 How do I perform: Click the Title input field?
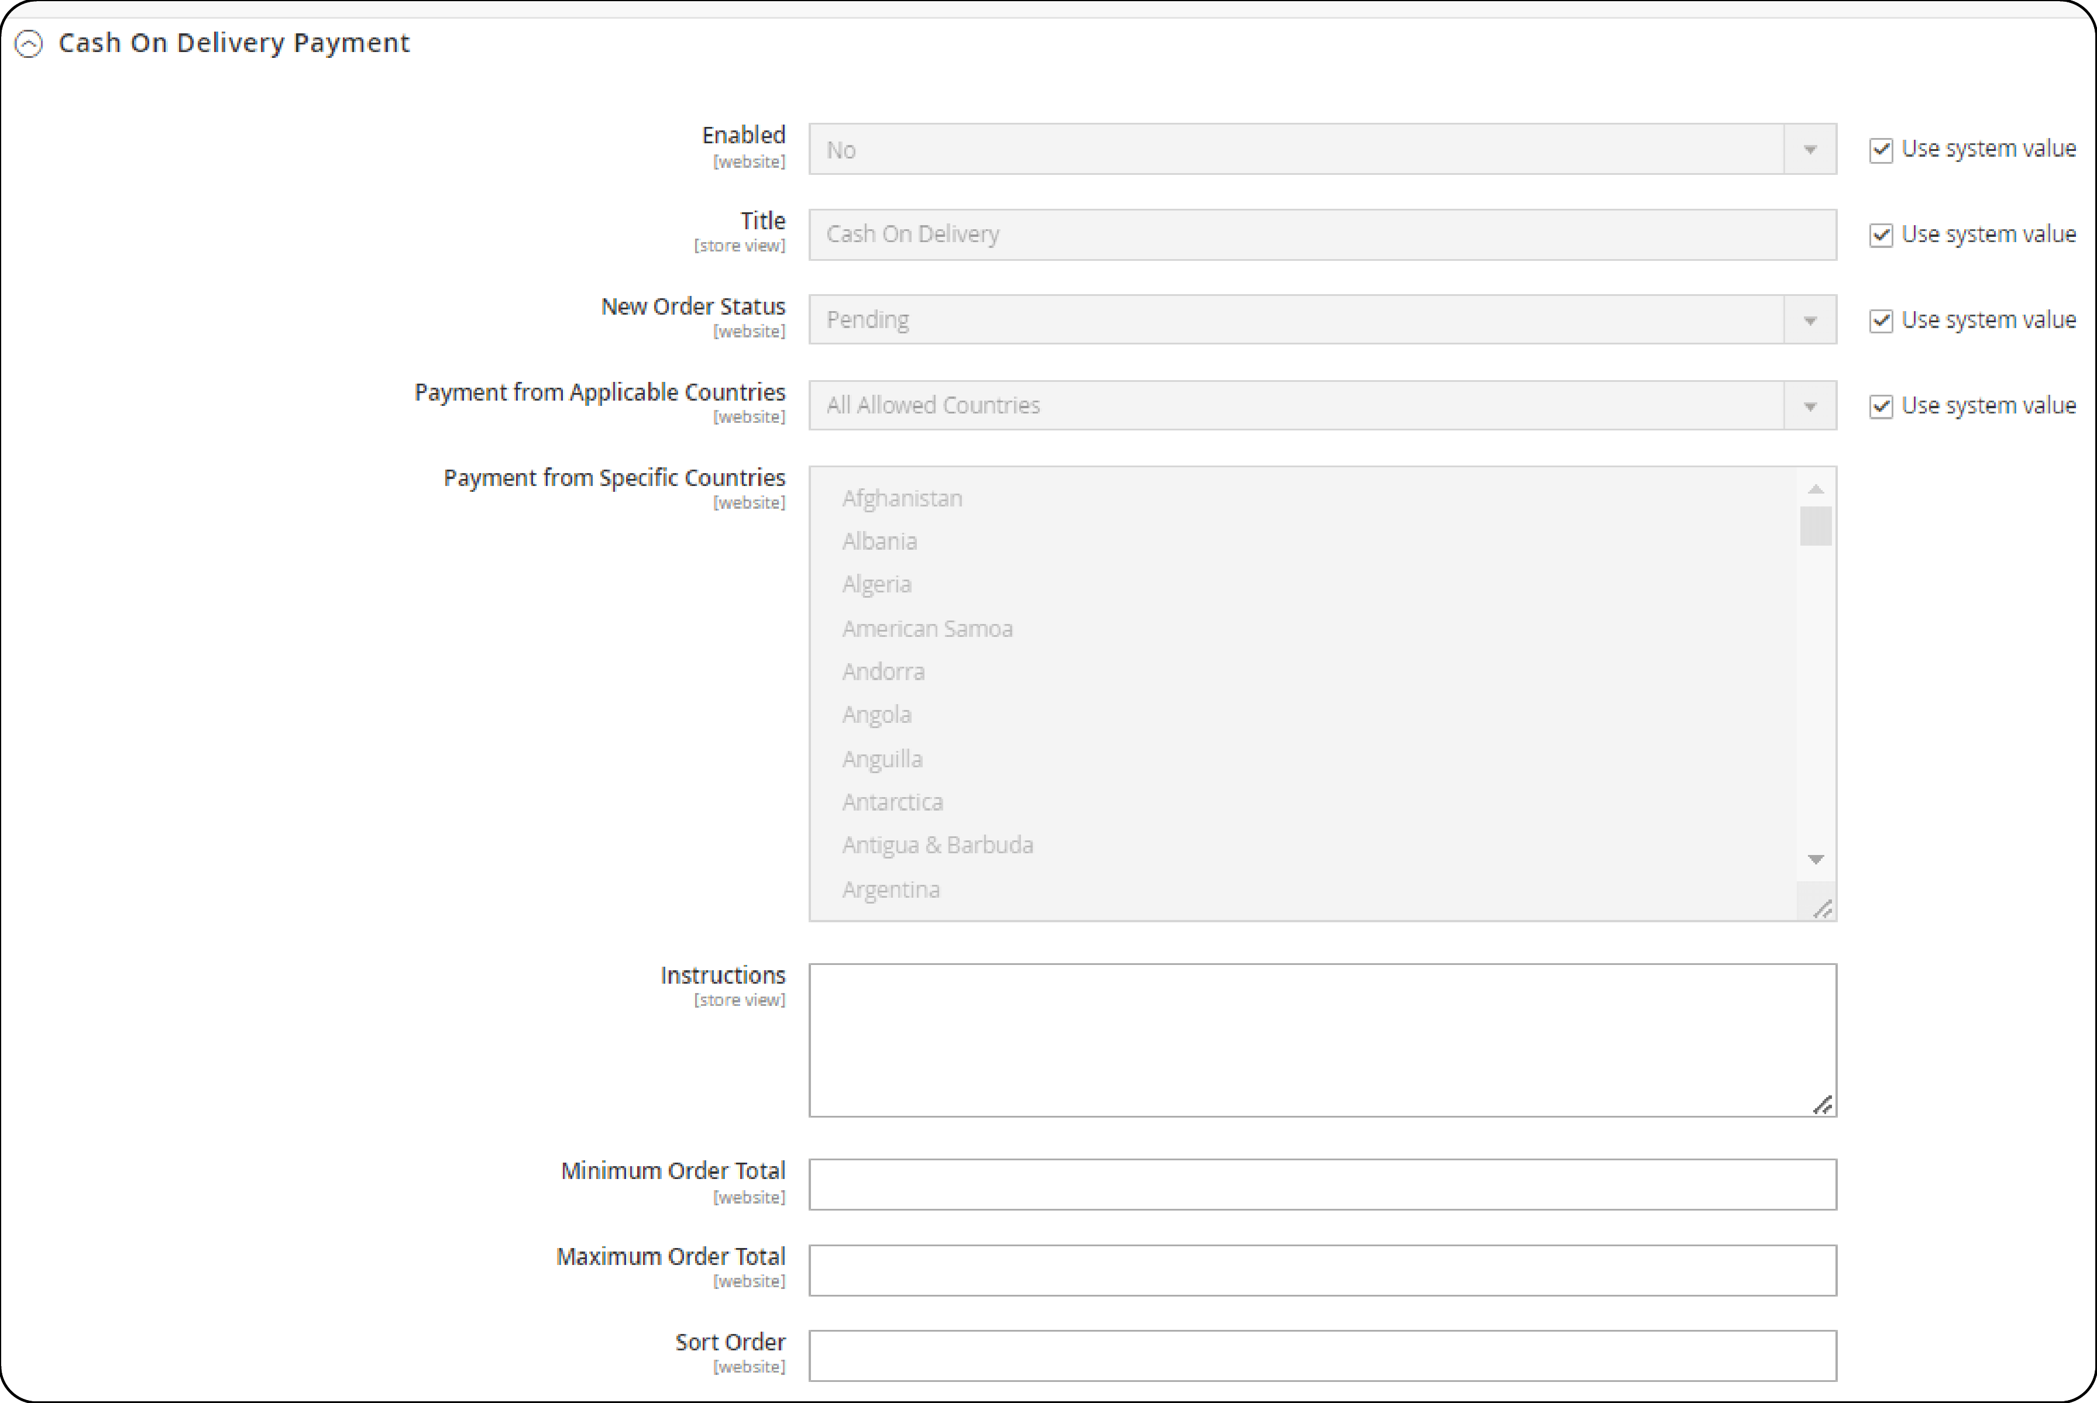pos(1322,235)
